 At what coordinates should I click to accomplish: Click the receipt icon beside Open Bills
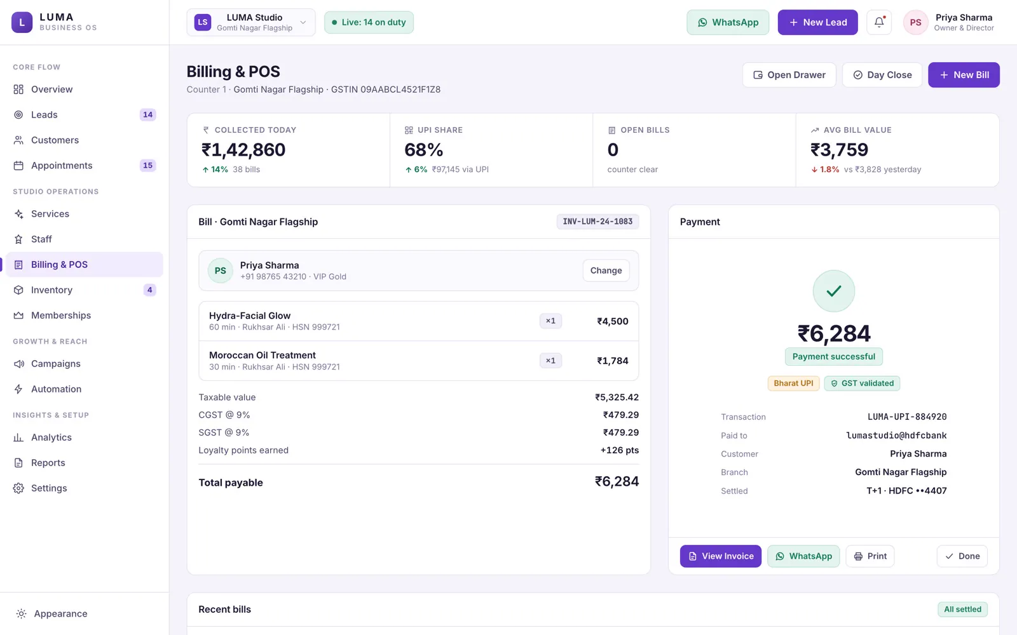[611, 130]
